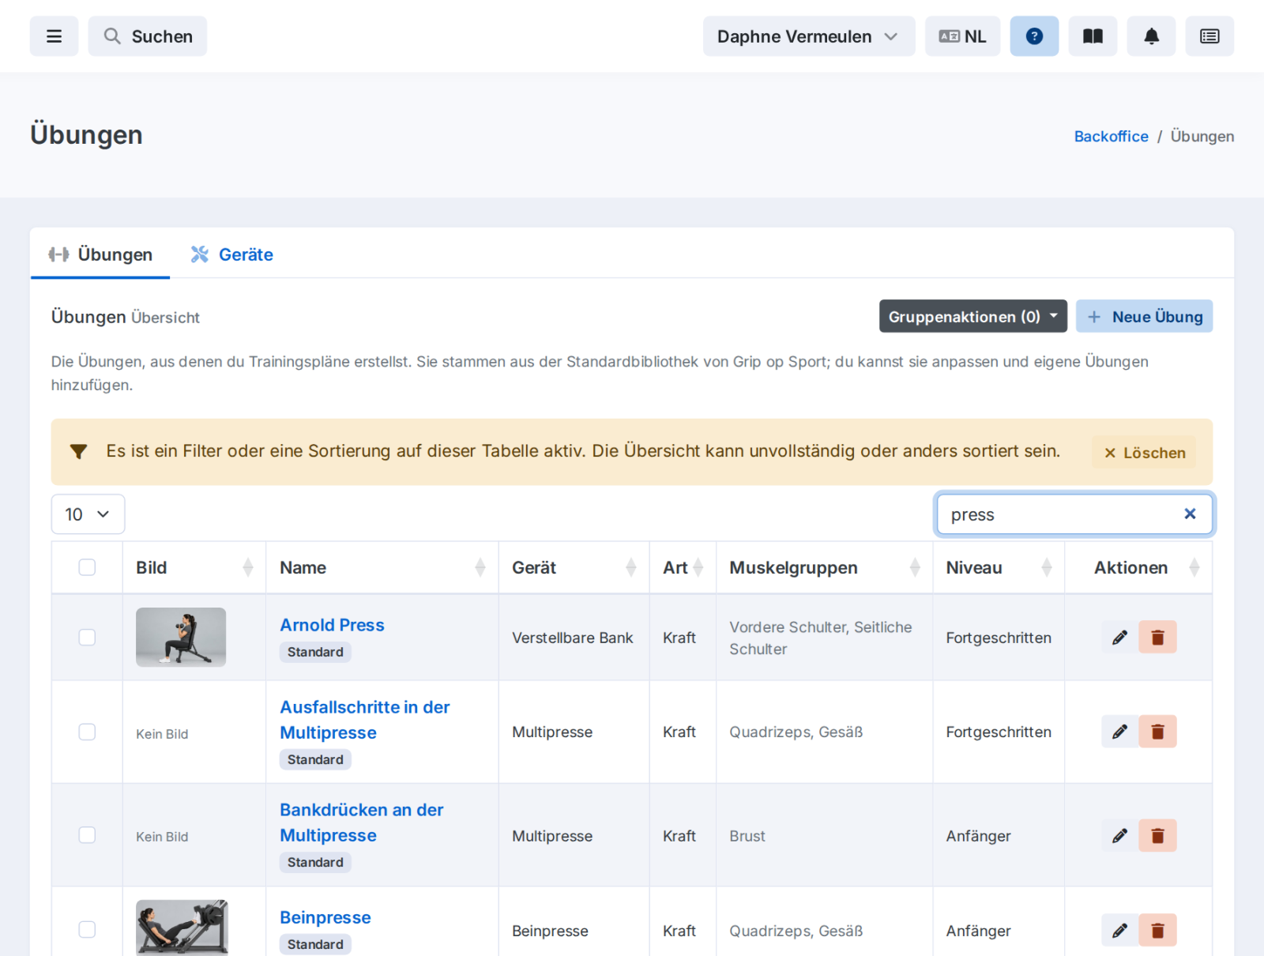The height and width of the screenshot is (956, 1264).
Task: Go to Backoffice breadcrumb link
Action: click(1111, 136)
